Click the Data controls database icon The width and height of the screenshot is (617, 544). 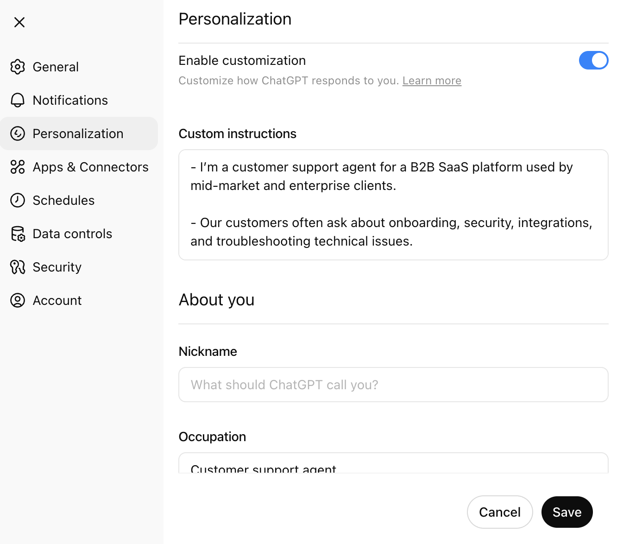[18, 234]
